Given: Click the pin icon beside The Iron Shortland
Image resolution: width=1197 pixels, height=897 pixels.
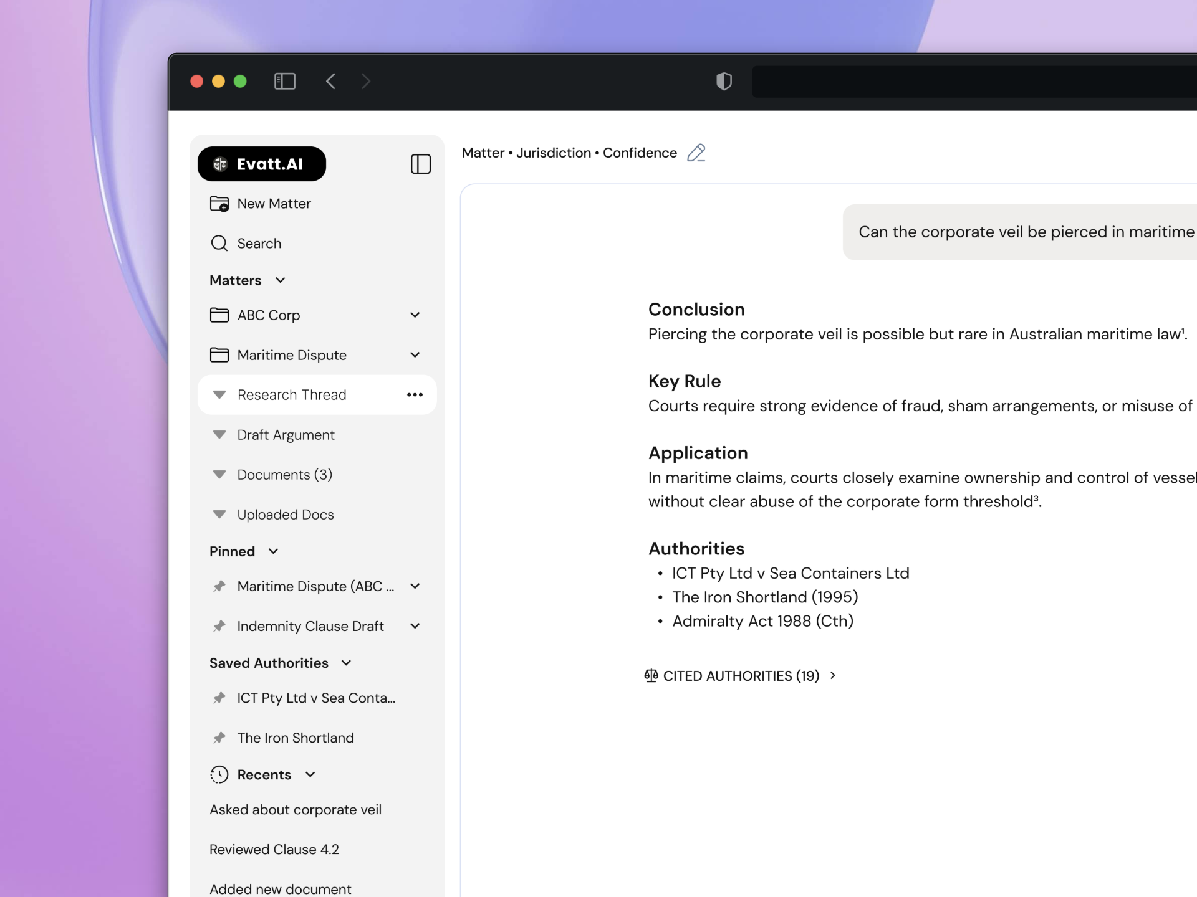Looking at the screenshot, I should 219,738.
